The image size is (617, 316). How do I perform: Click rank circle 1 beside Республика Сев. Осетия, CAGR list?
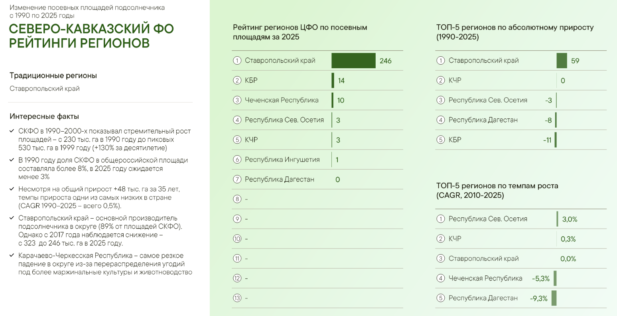click(x=441, y=219)
